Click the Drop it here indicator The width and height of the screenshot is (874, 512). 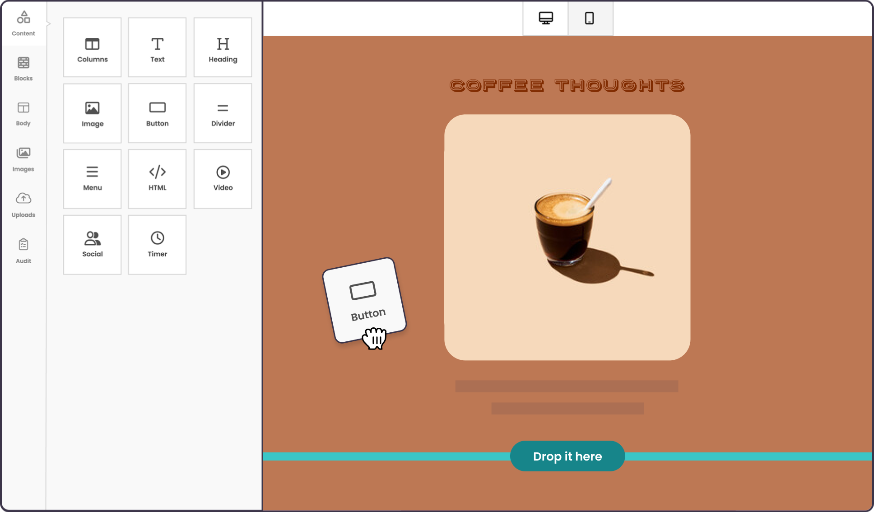567,456
